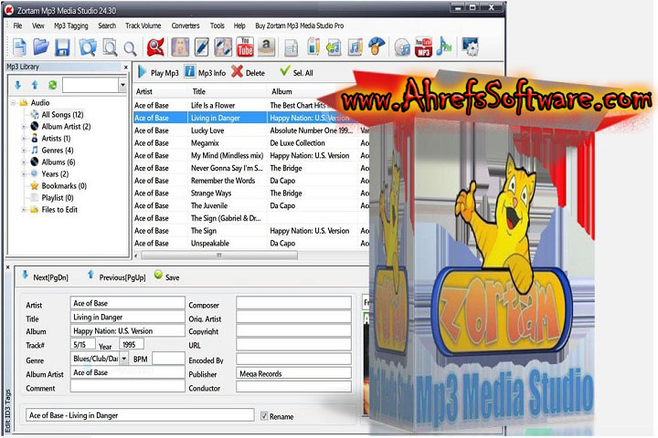The width and height of the screenshot is (658, 438).
Task: Click the Sel. All button
Action: click(x=296, y=72)
